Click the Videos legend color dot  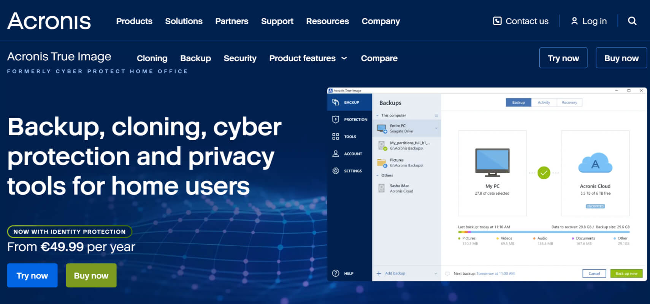pyautogui.click(x=498, y=239)
